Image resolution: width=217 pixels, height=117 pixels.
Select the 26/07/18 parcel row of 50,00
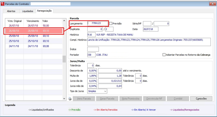pyautogui.click(x=34, y=26)
